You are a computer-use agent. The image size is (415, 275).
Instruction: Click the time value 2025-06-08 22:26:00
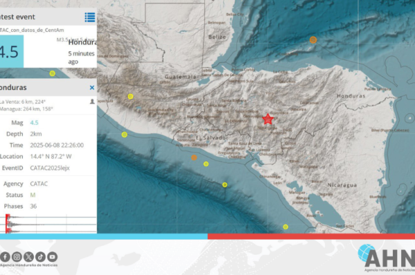click(x=57, y=145)
